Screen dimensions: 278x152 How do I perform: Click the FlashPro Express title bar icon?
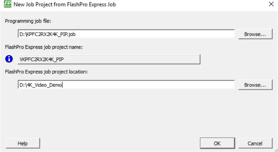click(x=5, y=5)
